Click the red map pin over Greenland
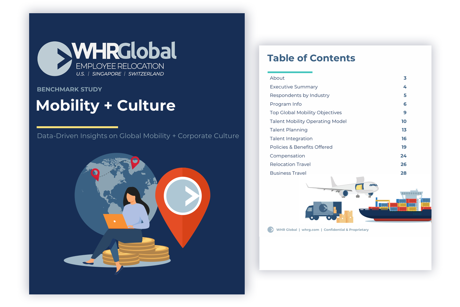 [135, 162]
